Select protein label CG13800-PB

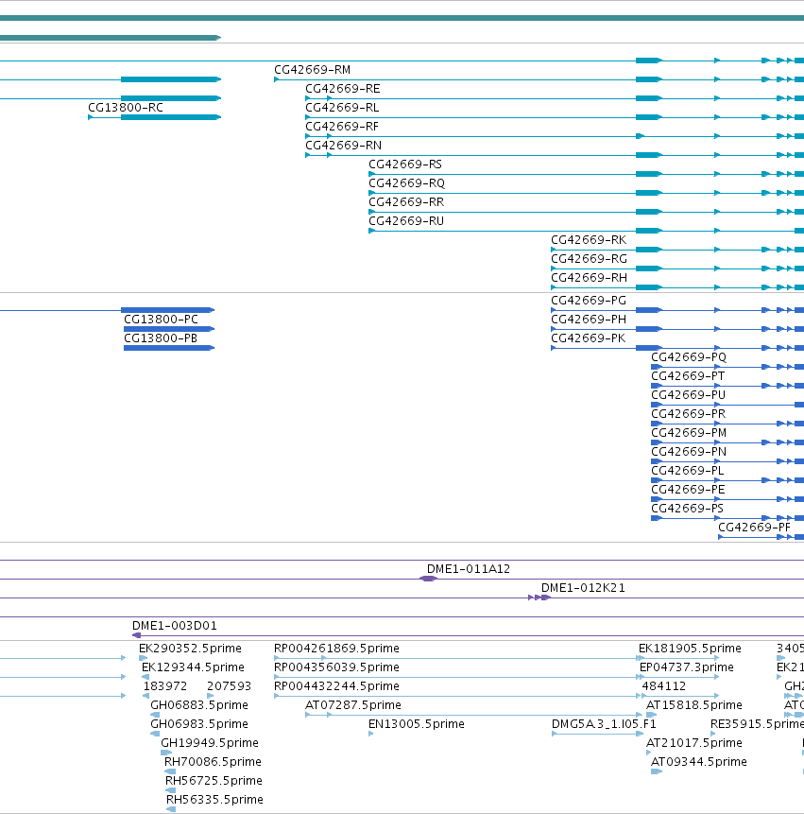coord(161,338)
